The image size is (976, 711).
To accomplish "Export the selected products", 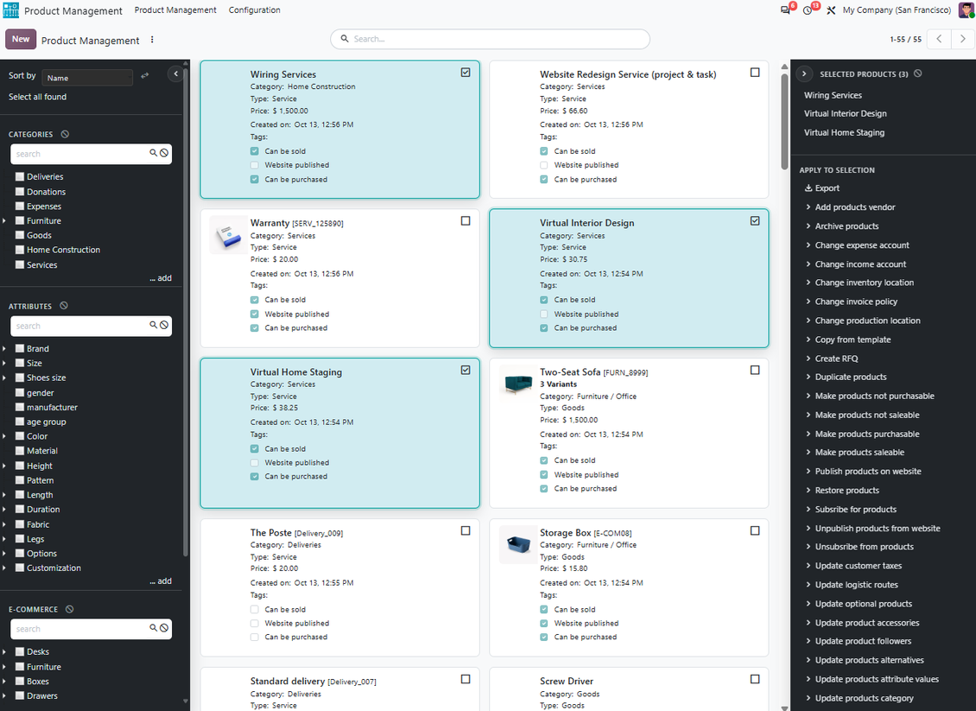I will tap(821, 188).
